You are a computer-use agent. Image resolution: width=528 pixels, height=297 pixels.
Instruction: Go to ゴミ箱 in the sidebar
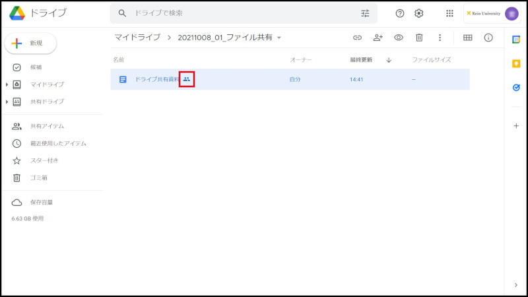point(38,178)
